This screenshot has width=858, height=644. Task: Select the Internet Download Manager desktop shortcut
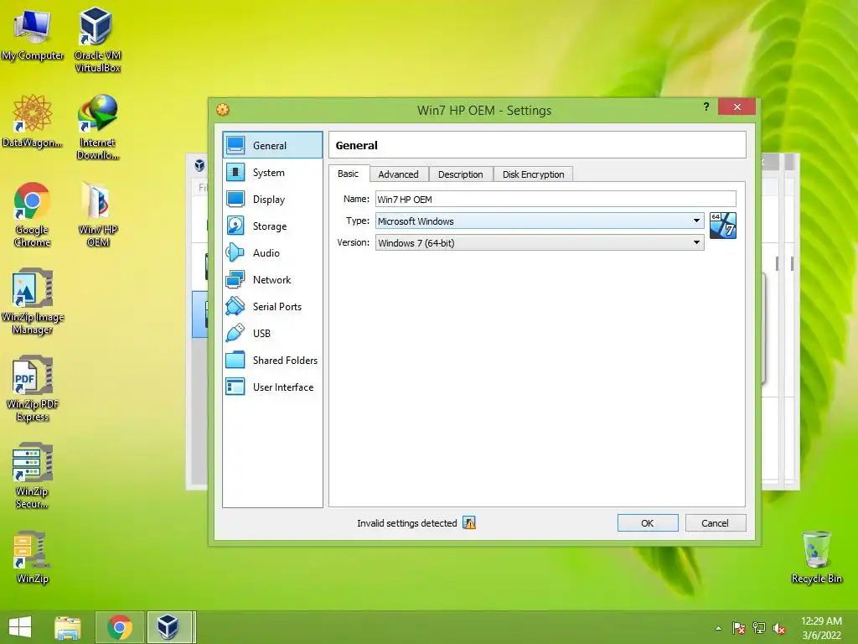coord(97,127)
